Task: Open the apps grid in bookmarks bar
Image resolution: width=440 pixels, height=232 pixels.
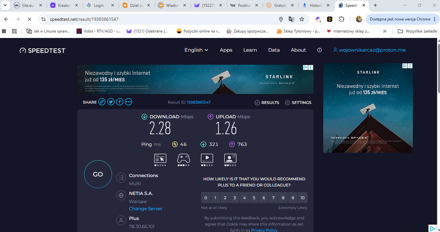Action: point(14,31)
